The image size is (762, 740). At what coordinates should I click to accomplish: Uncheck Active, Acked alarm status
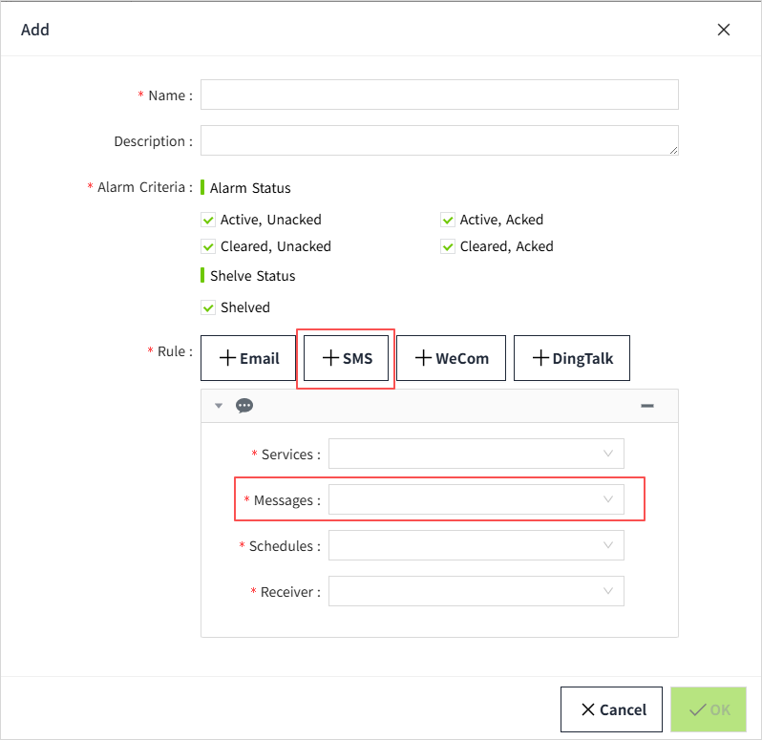click(448, 220)
